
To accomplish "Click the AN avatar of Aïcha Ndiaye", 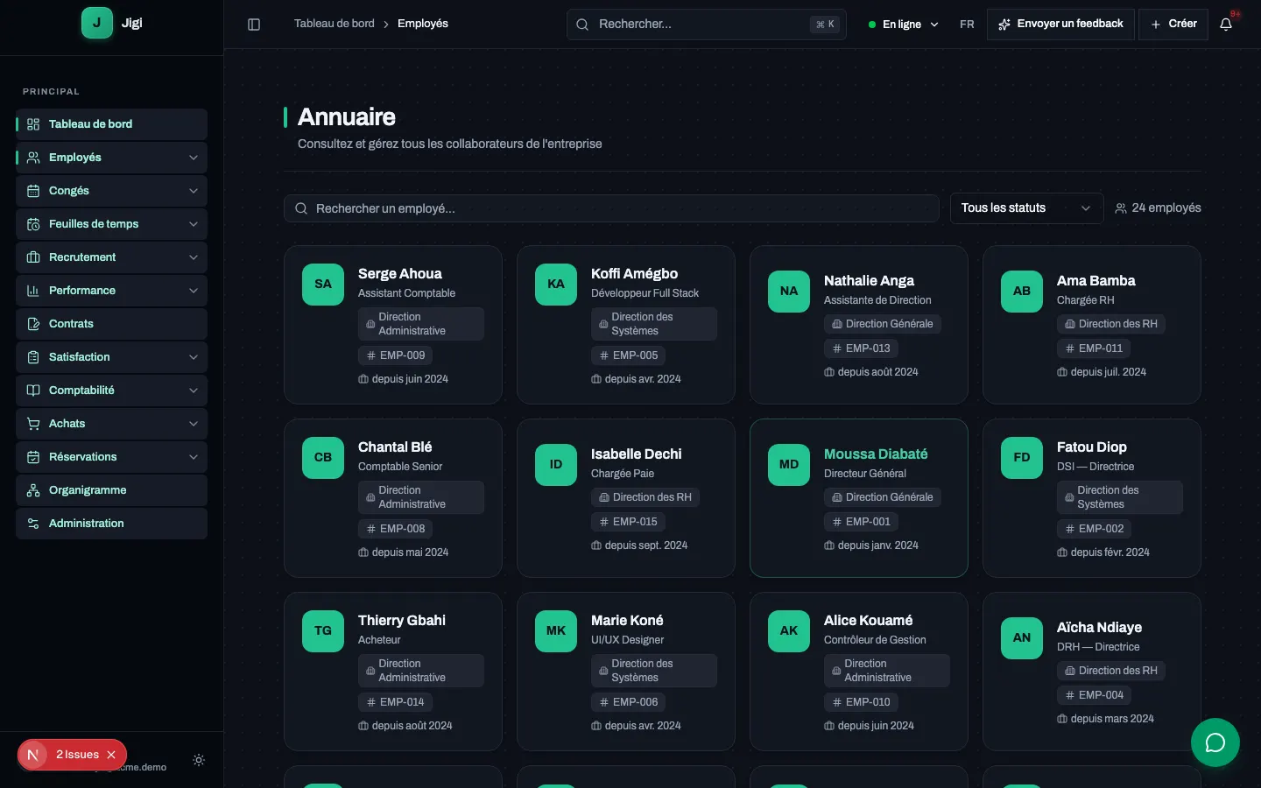I will (1022, 638).
